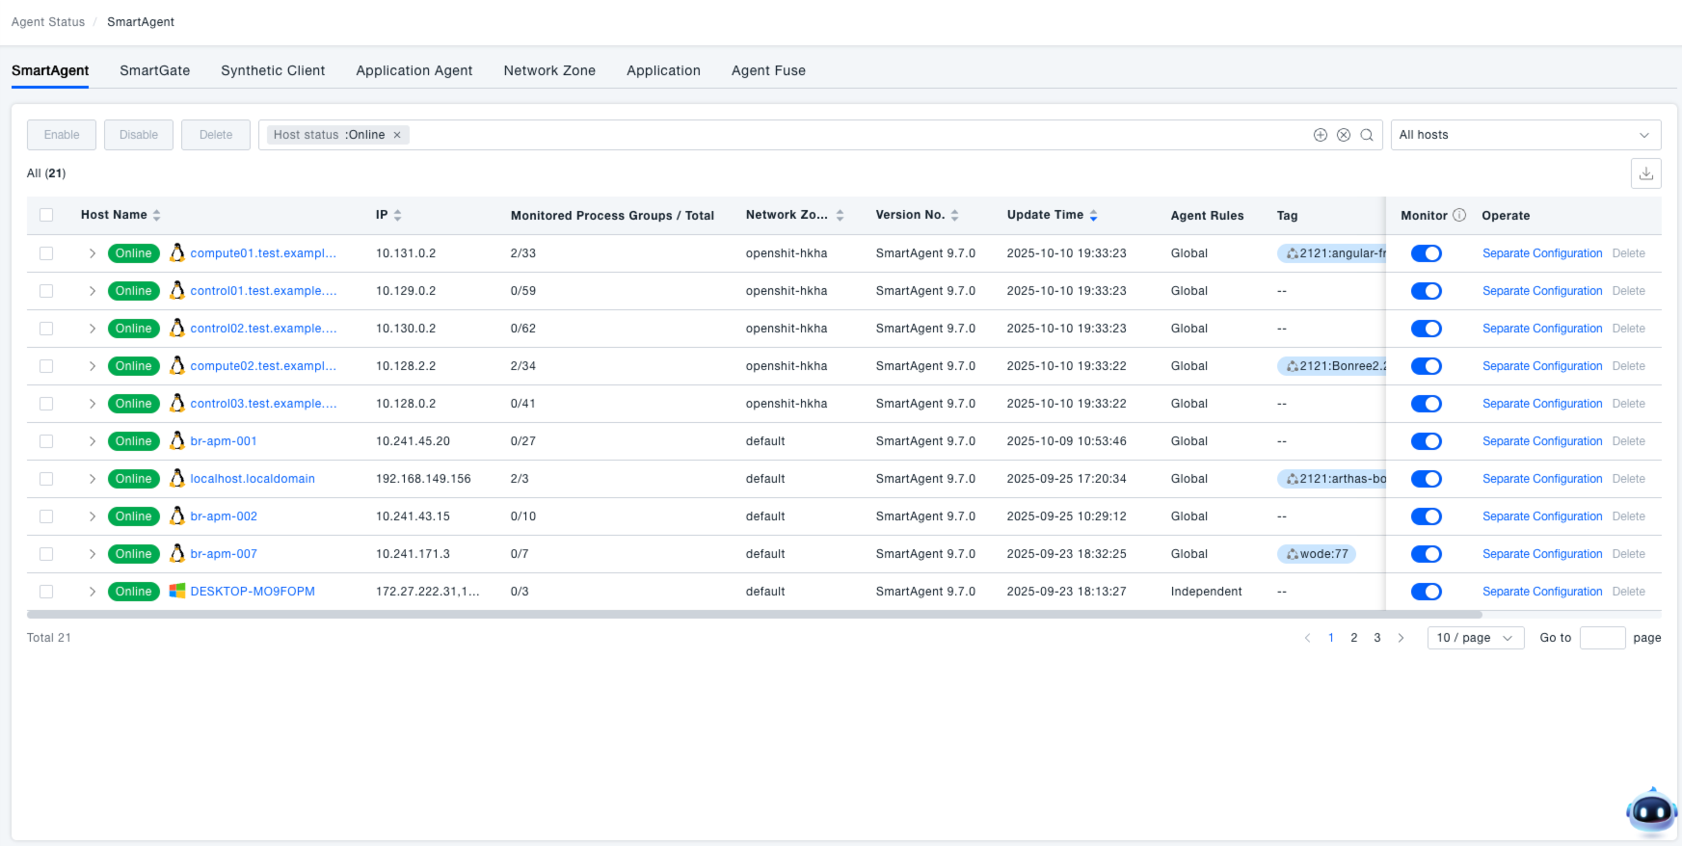Clear filters with the circled X icon
The image size is (1682, 846).
click(x=1343, y=135)
